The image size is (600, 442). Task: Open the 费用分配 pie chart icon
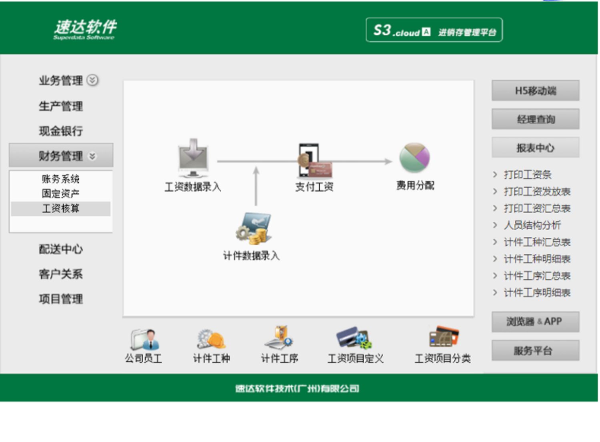(414, 158)
